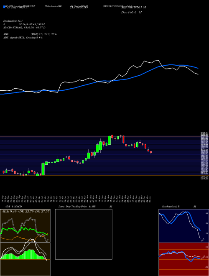Click the white price line peak on main chart
This screenshot has width=209, height=276.
point(158,61)
